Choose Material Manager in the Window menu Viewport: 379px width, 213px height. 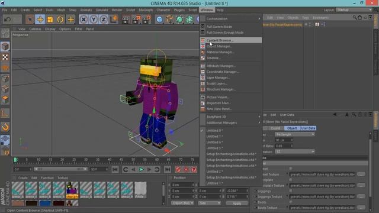[231, 52]
